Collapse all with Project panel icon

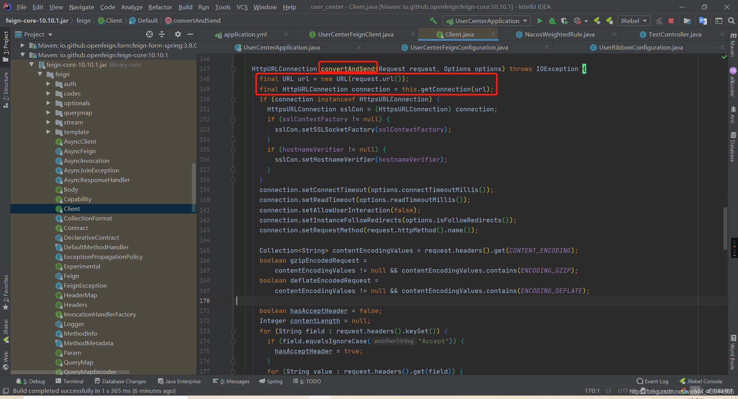162,34
